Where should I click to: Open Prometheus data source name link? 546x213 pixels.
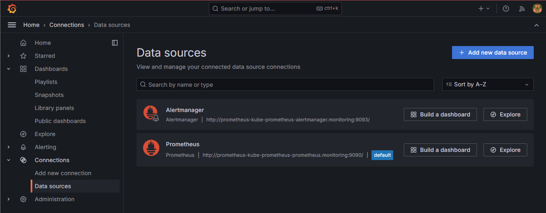click(x=183, y=144)
